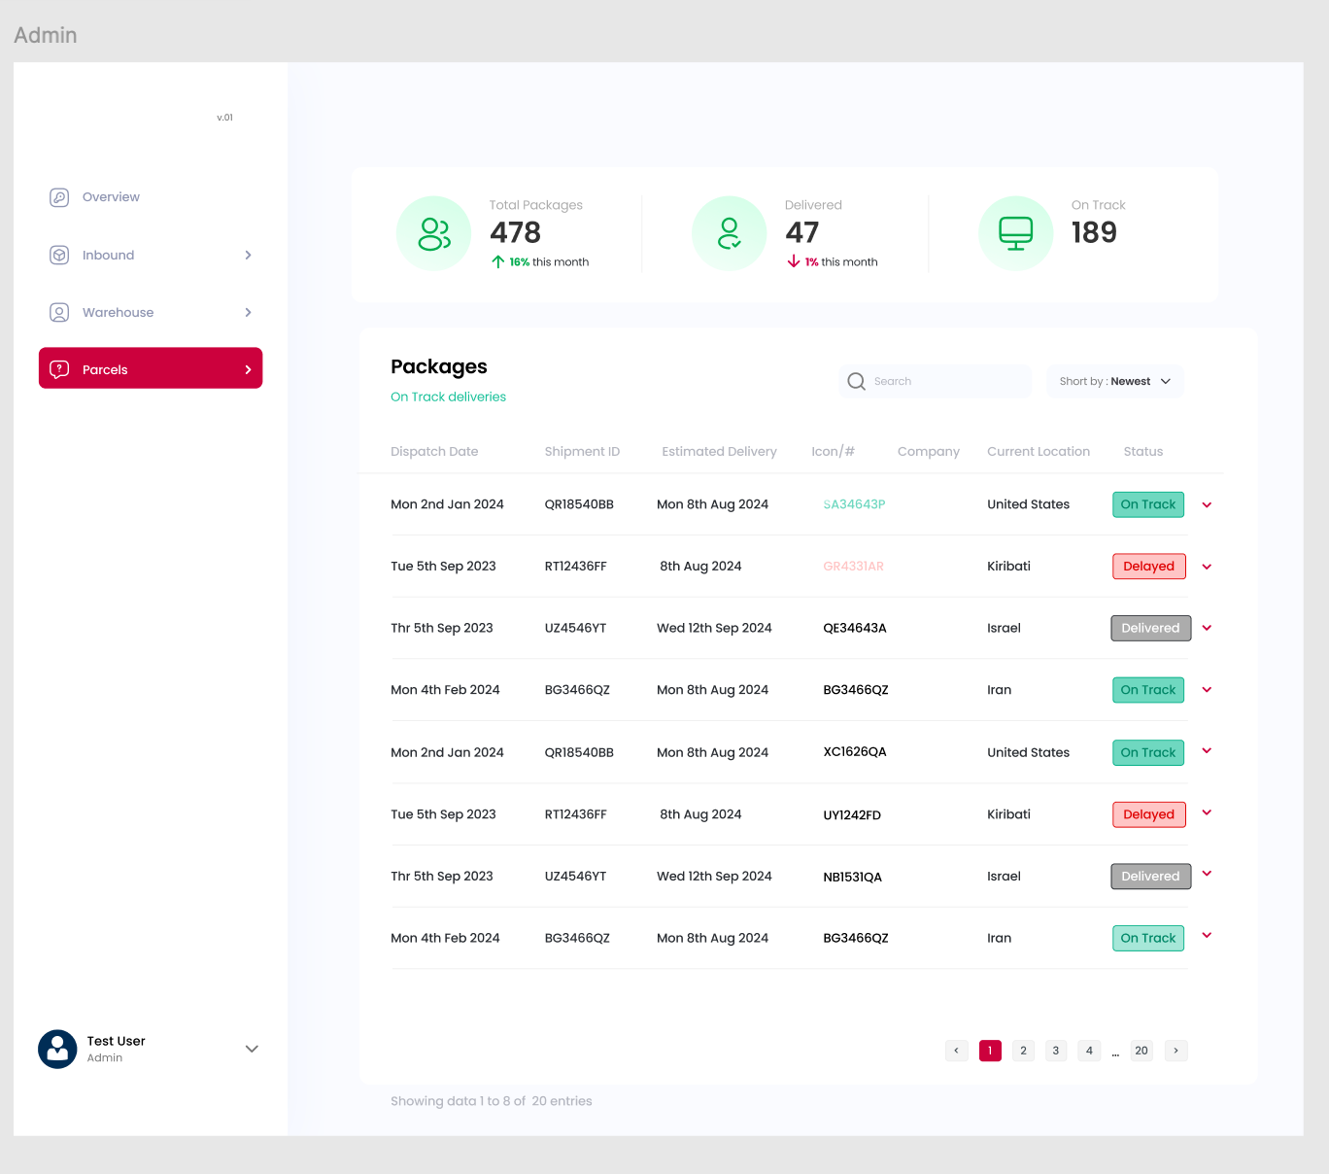
Task: Click the next page arrow button
Action: coord(1176,1051)
